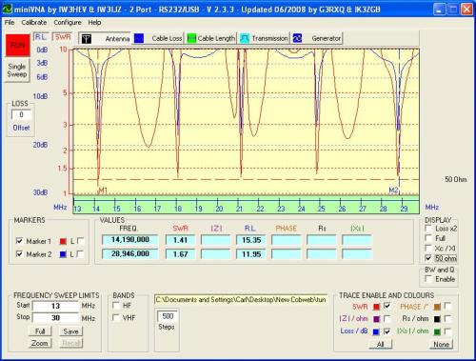Select the Antenna mode icon
This screenshot has width=476, height=361.
pyautogui.click(x=86, y=39)
